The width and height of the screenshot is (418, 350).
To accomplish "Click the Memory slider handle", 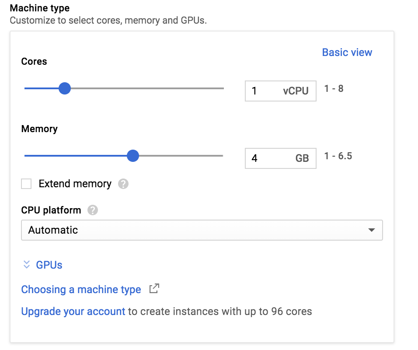I will (x=132, y=156).
